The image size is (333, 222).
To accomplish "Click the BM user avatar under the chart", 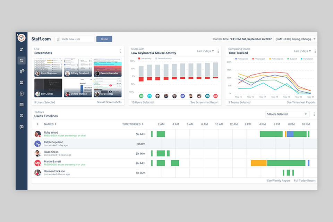I will click(x=207, y=96).
